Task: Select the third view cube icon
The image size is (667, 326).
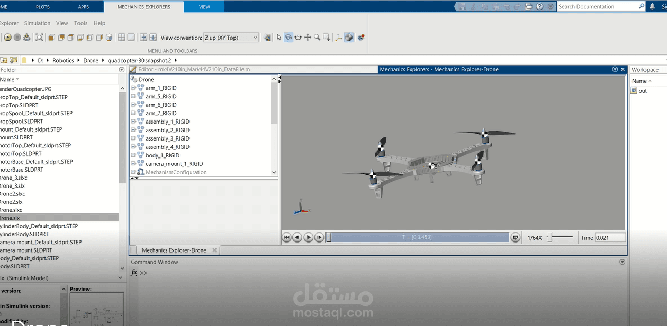Action: [x=70, y=38]
